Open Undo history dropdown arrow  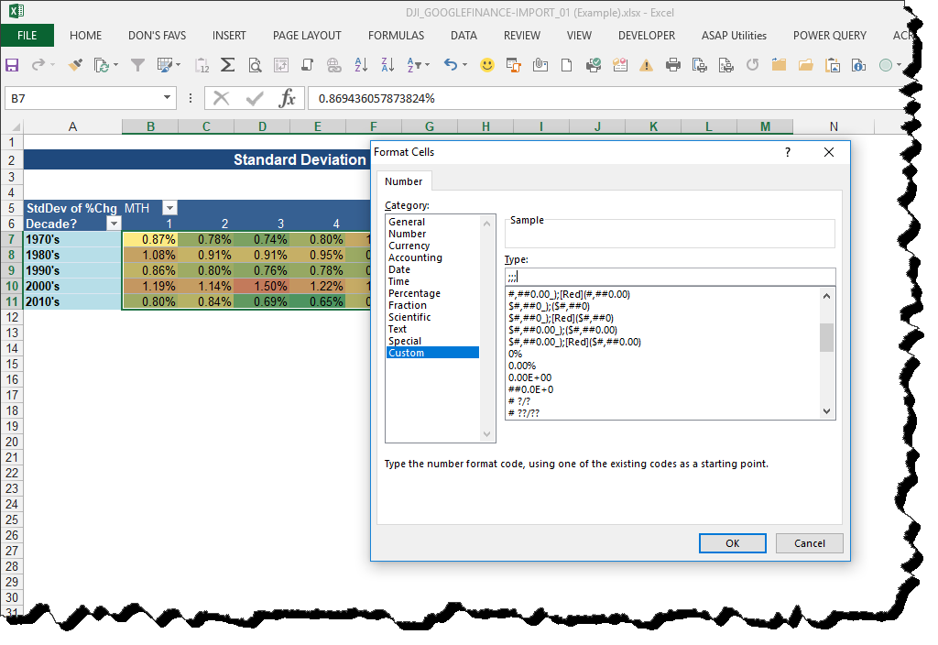464,65
